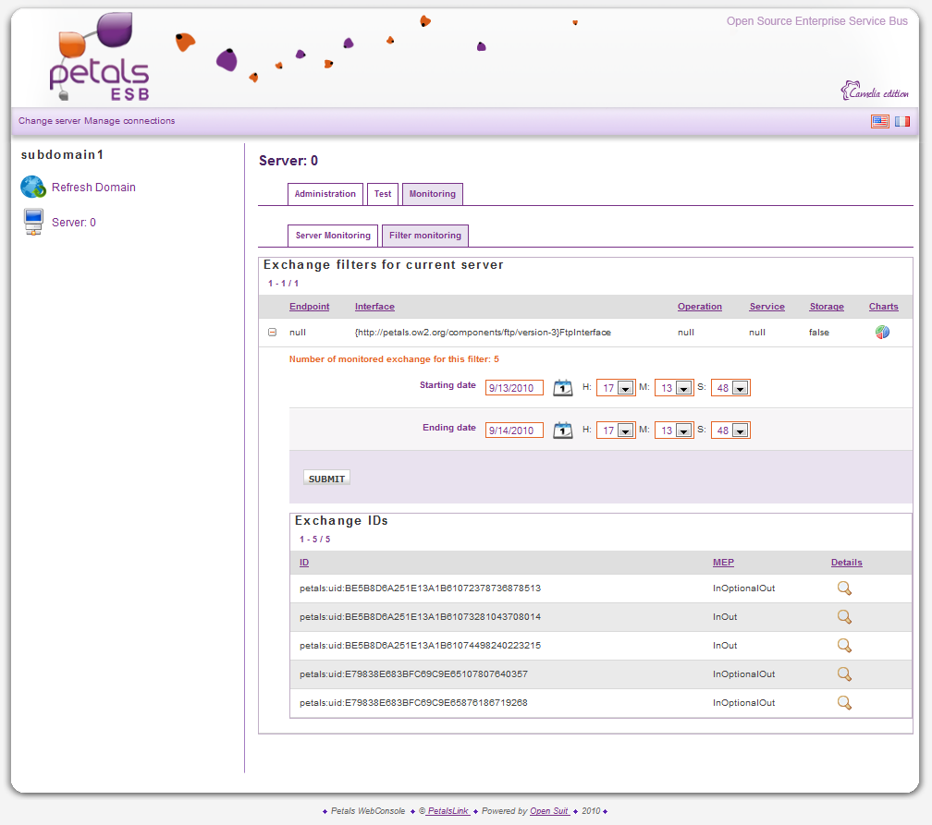Open the Starting date hour dropdown

point(625,389)
